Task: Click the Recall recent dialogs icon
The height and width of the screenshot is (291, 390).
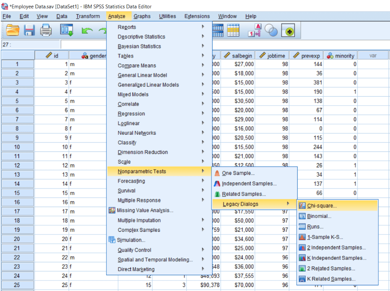Action: pos(66,30)
